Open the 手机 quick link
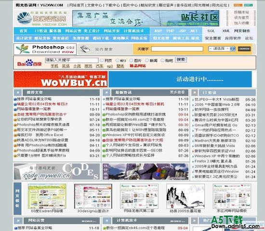Viewport: 265px width, 231px height. click(54, 66)
